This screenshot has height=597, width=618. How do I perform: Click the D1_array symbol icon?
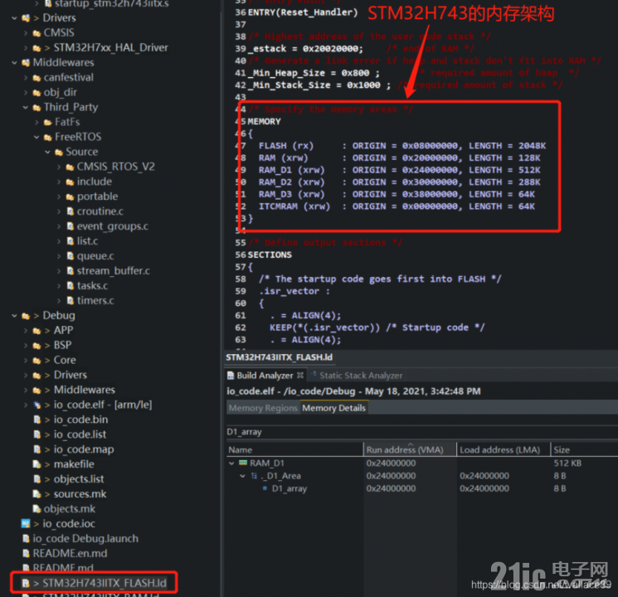tap(265, 488)
